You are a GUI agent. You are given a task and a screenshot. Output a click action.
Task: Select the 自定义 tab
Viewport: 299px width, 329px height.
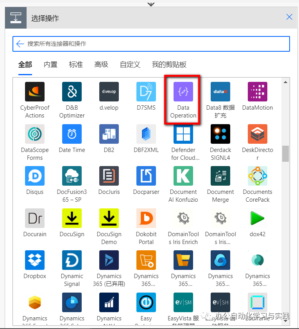130,64
